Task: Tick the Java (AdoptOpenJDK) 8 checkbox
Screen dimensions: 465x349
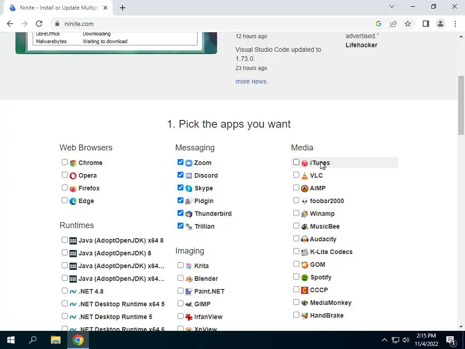Action: (x=64, y=253)
